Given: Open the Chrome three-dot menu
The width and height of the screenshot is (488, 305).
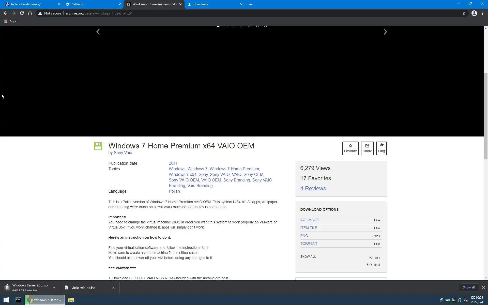Looking at the screenshot, I should point(482,13).
